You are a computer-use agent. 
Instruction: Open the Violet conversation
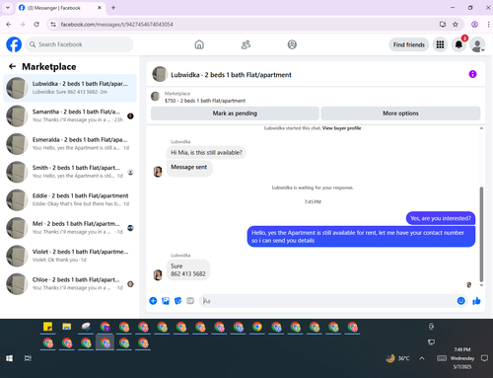[x=70, y=256]
